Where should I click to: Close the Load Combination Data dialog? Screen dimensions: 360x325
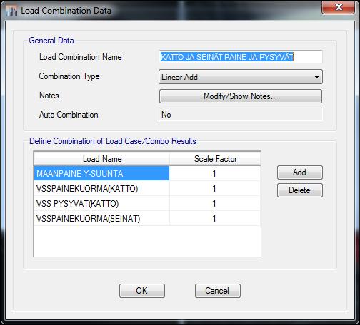[x=339, y=7]
